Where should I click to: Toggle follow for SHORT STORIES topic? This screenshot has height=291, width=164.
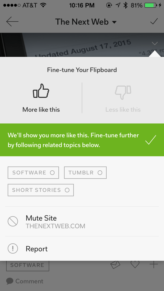click(x=41, y=190)
